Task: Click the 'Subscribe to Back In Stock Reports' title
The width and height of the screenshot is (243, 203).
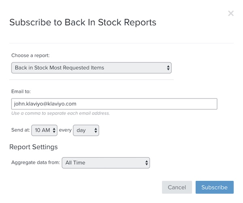Action: click(x=83, y=22)
